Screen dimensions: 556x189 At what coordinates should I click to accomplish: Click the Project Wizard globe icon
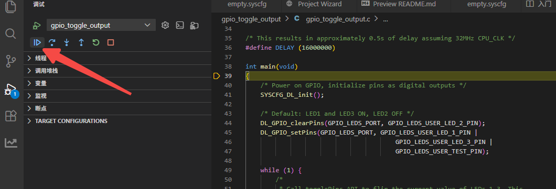[290, 4]
